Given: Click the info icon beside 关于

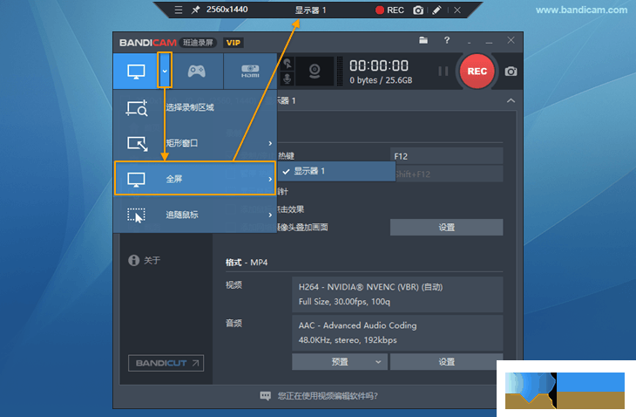Looking at the screenshot, I should click(x=134, y=260).
